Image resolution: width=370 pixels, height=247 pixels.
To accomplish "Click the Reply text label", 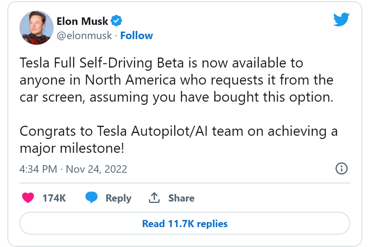I will coord(118,198).
